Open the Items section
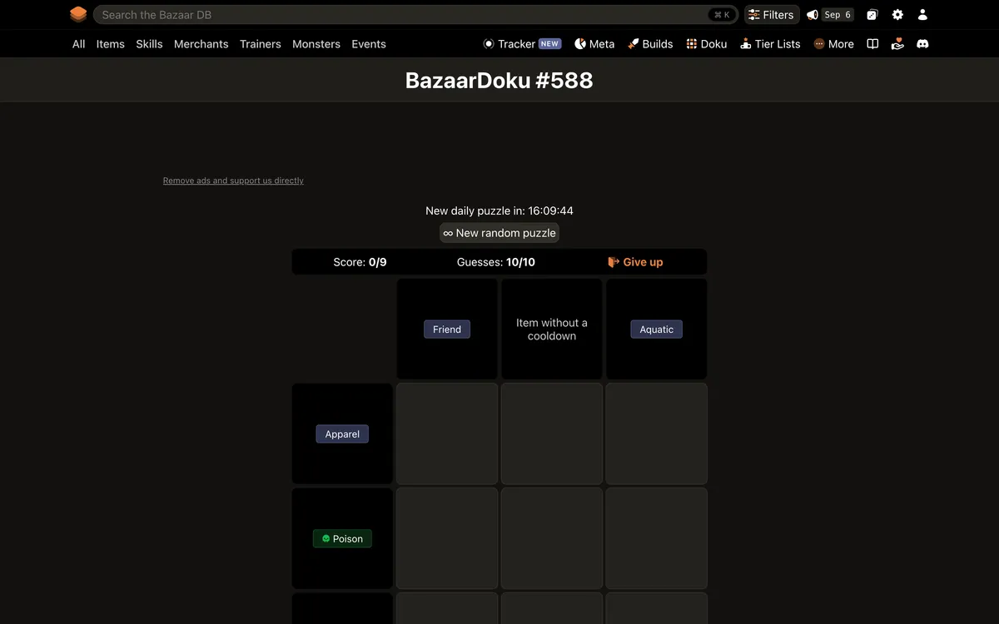 coord(111,44)
